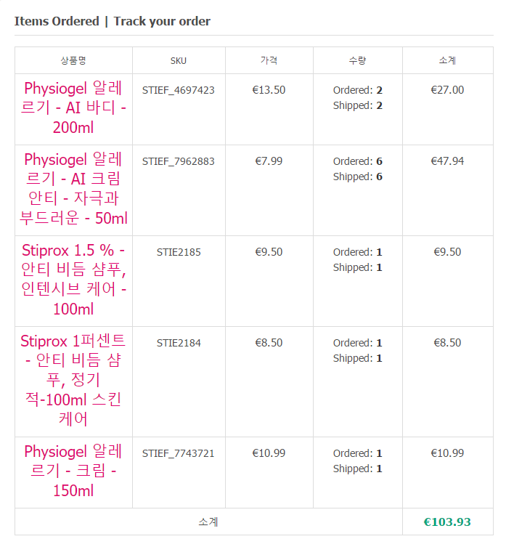The image size is (506, 539).
Task: Click the 가격 column header
Action: tap(269, 60)
